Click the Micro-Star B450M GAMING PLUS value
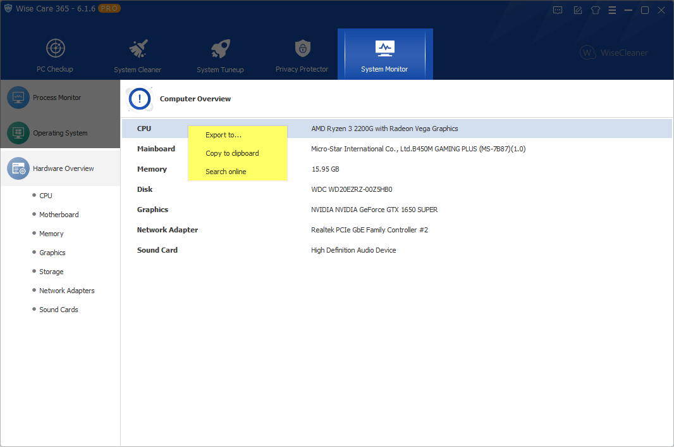Image resolution: width=674 pixels, height=447 pixels. (418, 149)
